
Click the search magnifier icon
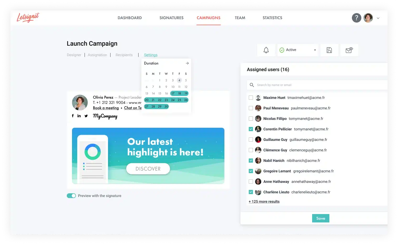point(252,85)
